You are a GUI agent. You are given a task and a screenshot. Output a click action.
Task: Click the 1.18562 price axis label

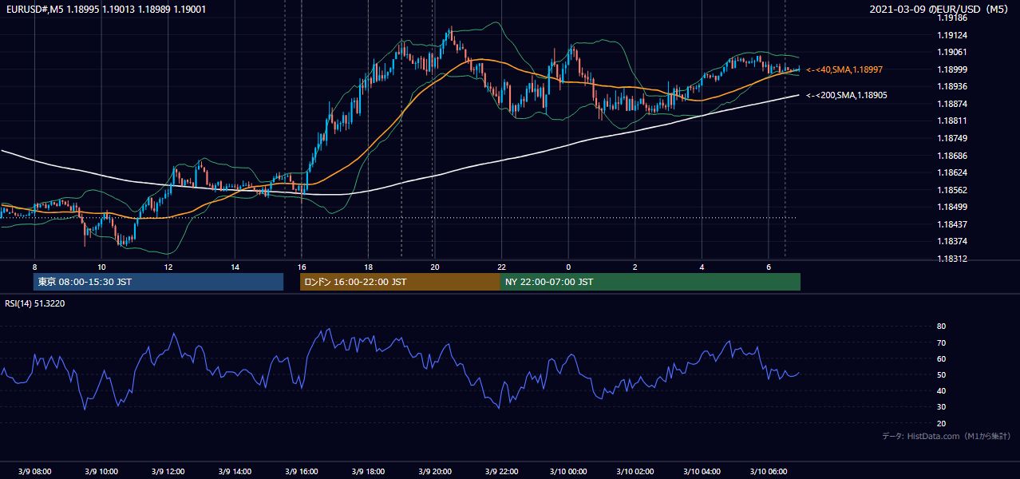(x=952, y=190)
